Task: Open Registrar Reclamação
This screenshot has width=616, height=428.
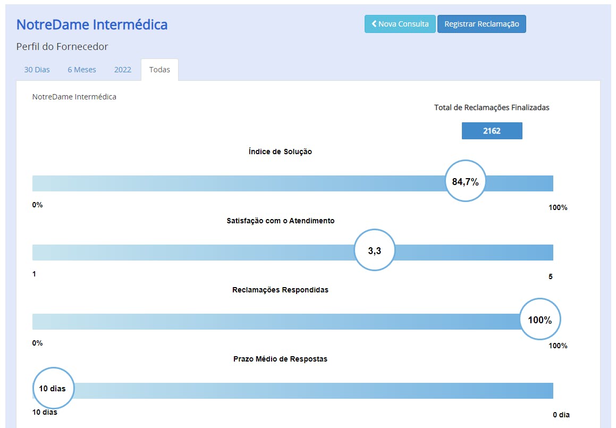Action: tap(482, 24)
